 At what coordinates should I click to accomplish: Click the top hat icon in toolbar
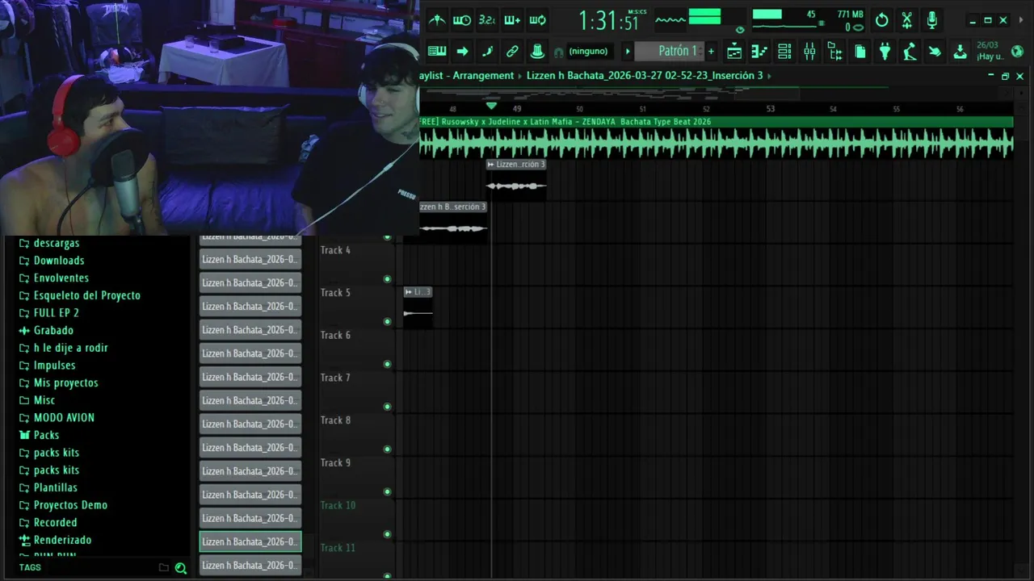tap(537, 52)
